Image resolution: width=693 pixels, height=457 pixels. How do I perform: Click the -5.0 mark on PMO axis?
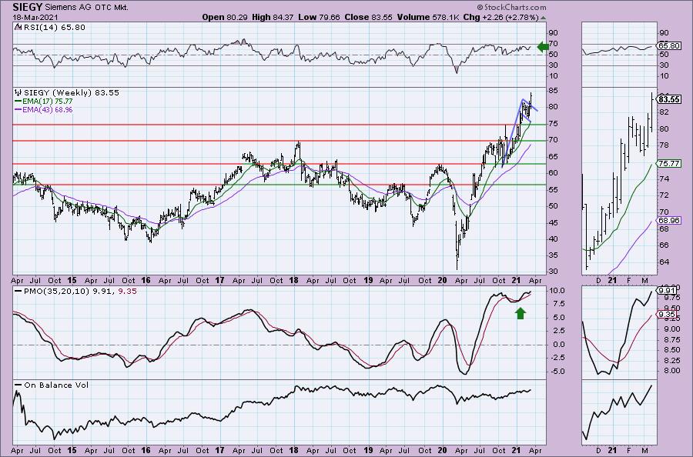coord(556,372)
